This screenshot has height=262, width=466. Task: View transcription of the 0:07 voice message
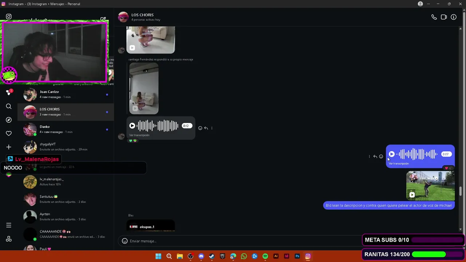(399, 163)
